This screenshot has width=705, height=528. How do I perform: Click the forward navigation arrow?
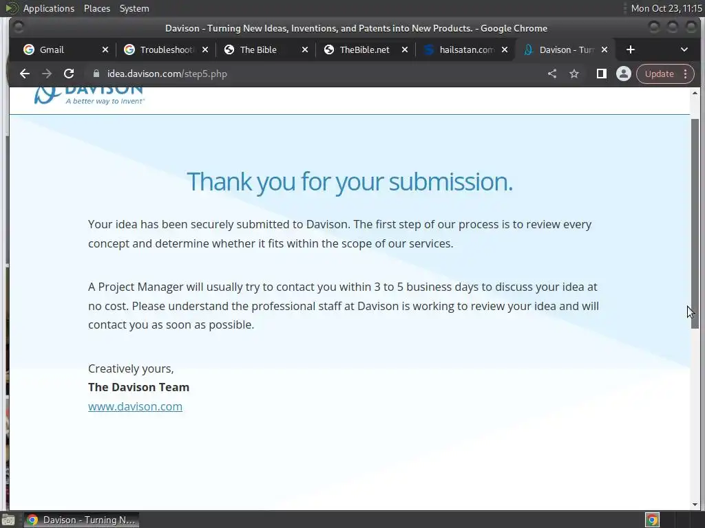point(47,74)
